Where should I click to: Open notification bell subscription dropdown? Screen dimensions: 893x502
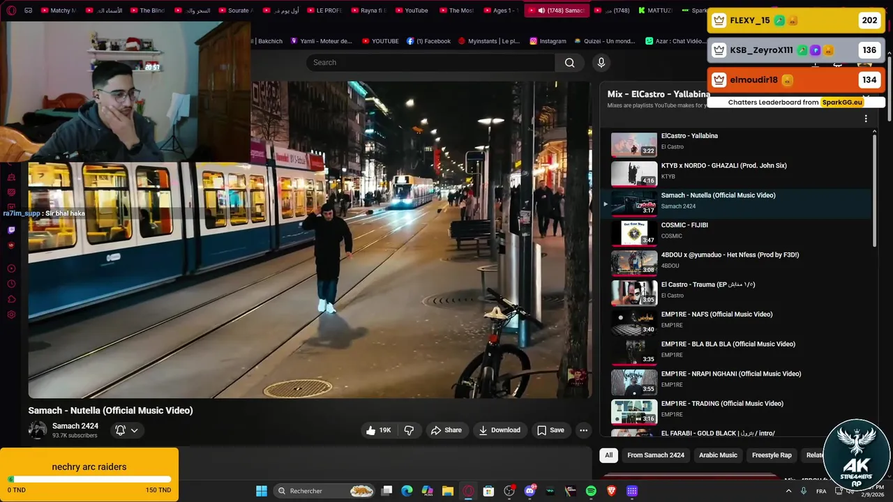(127, 430)
